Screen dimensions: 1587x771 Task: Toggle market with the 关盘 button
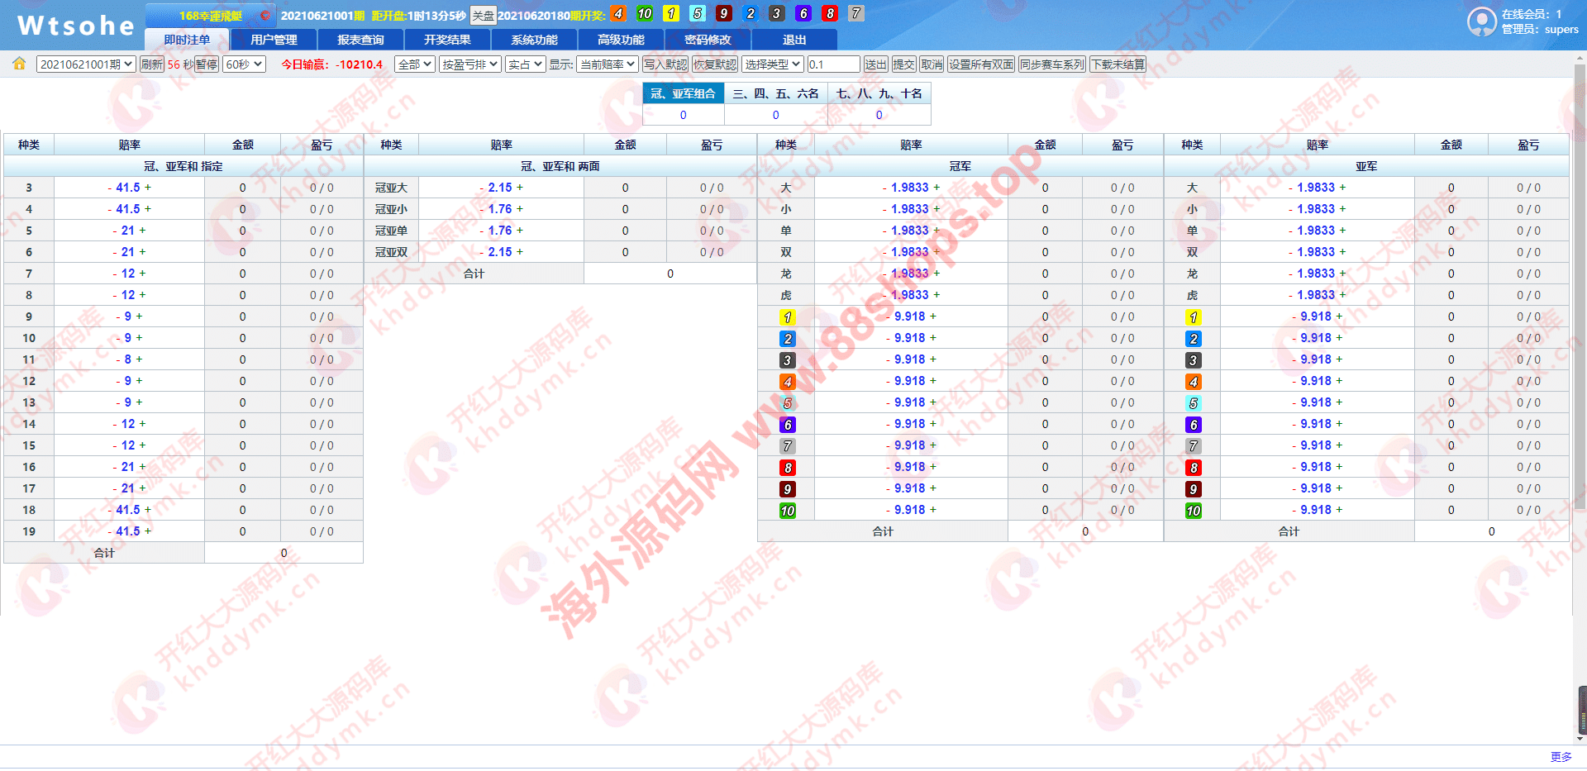(483, 16)
